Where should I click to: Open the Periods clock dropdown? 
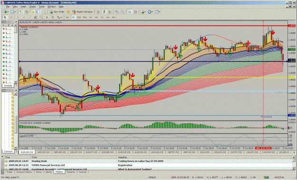150,12
